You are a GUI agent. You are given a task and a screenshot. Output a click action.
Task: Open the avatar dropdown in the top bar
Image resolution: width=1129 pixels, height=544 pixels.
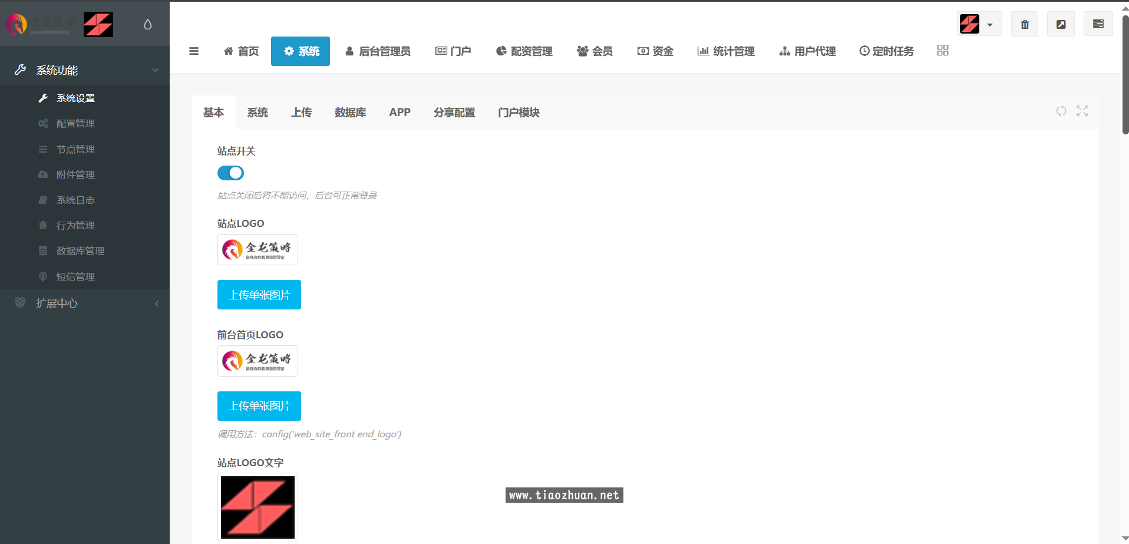(x=979, y=24)
